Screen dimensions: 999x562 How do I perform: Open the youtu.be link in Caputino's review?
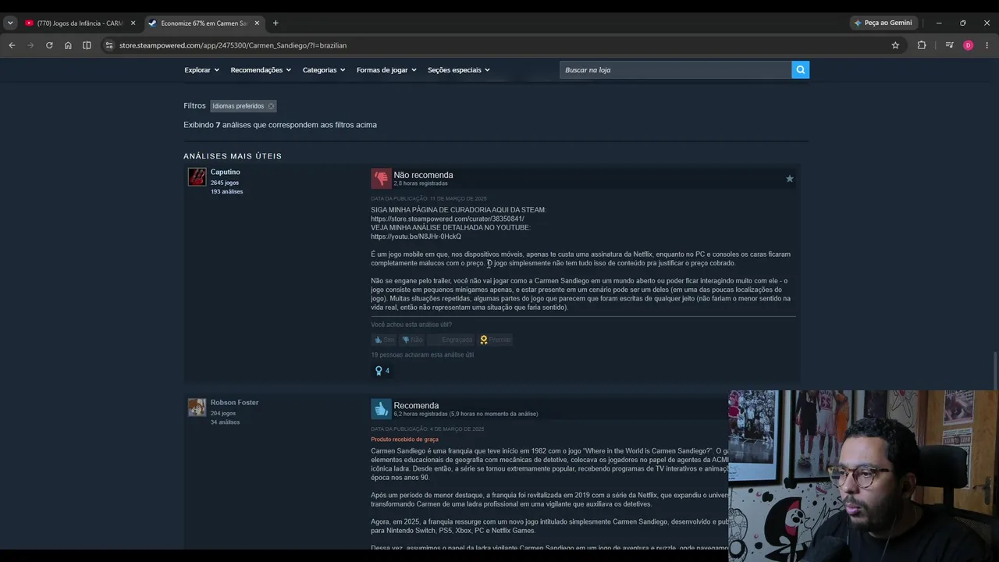click(x=416, y=237)
